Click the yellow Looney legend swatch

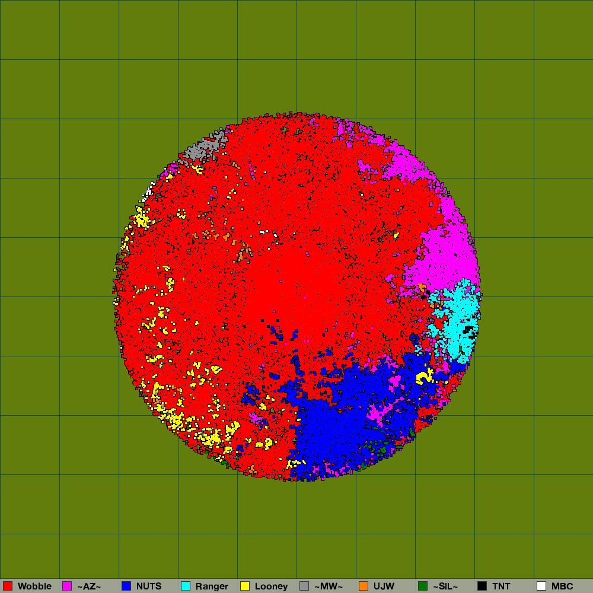coord(245,586)
